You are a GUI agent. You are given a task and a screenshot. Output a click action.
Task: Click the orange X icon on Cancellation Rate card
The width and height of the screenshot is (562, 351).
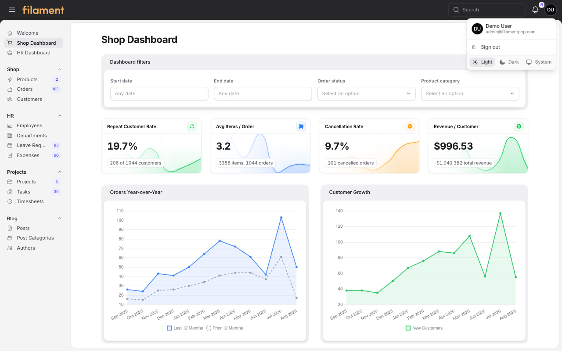click(410, 126)
